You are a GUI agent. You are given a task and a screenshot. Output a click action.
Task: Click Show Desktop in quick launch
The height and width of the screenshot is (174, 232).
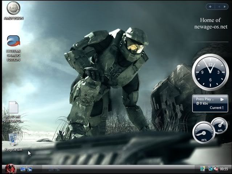coord(23,169)
